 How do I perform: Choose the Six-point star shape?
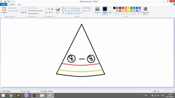(x=71, y=13)
